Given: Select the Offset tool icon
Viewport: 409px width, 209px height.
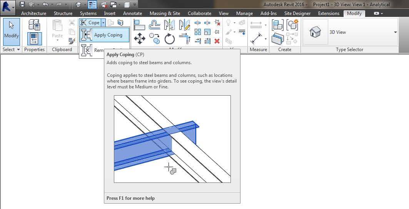Looking at the screenshot, I should pyautogui.click(x=154, y=25).
